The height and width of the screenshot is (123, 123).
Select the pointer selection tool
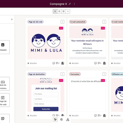pos(55,120)
